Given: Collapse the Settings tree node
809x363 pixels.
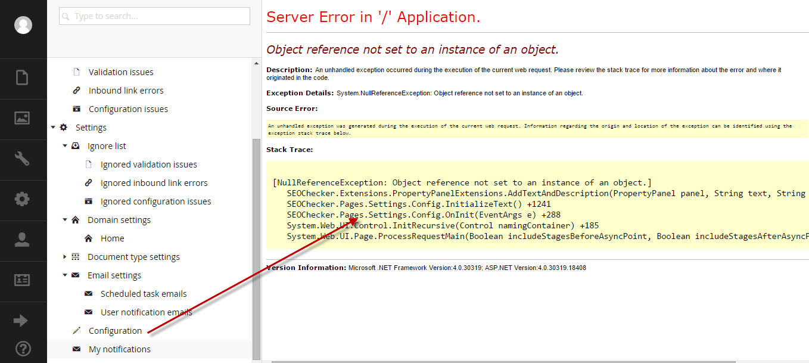Looking at the screenshot, I should pos(53,128).
